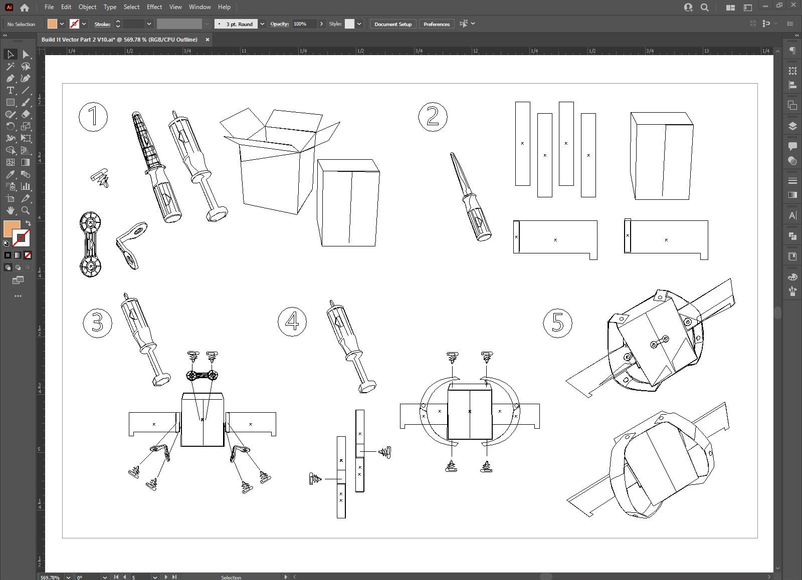Viewport: 802px width, 580px height.
Task: Open the Object menu
Action: coord(87,7)
